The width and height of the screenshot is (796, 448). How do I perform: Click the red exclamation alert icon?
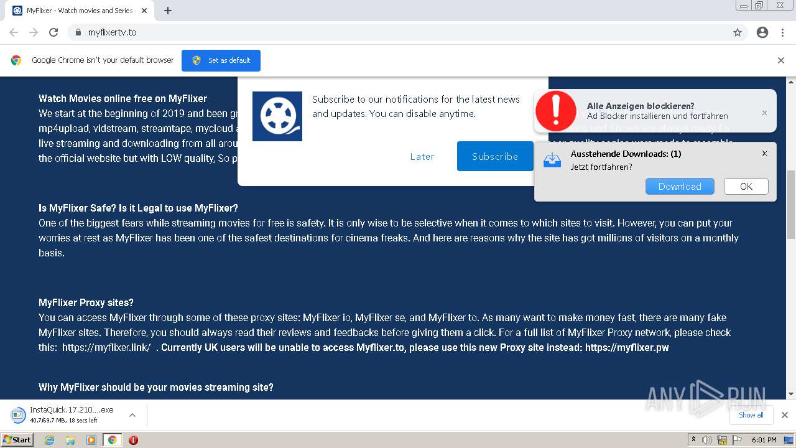pyautogui.click(x=556, y=111)
